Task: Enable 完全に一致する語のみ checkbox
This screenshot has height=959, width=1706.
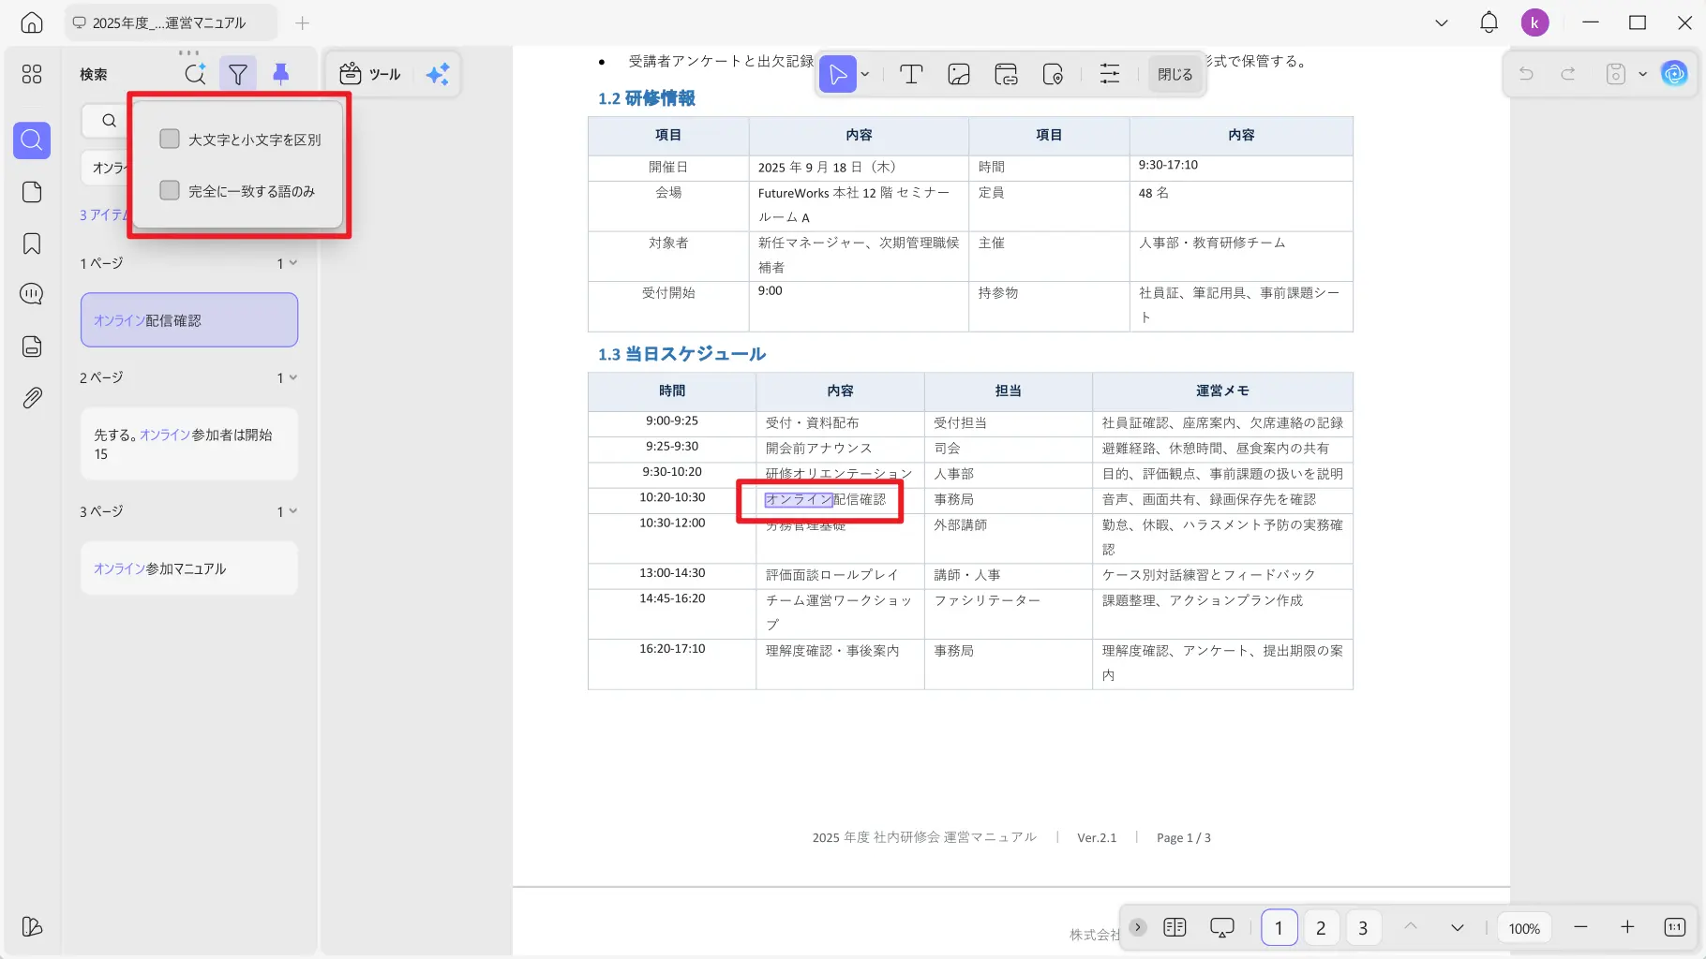Action: [x=170, y=190]
